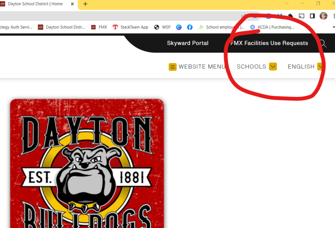Screen dimensions: 335x228
Task: Click the KCDA snowflake favicon
Action: pyautogui.click(x=253, y=27)
